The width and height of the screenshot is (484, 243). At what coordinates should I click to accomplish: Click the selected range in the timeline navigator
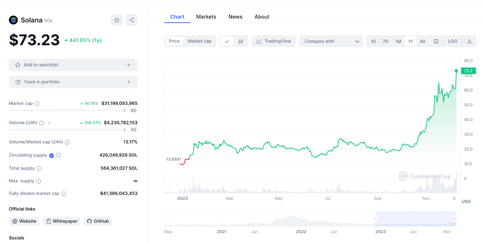click(416, 219)
